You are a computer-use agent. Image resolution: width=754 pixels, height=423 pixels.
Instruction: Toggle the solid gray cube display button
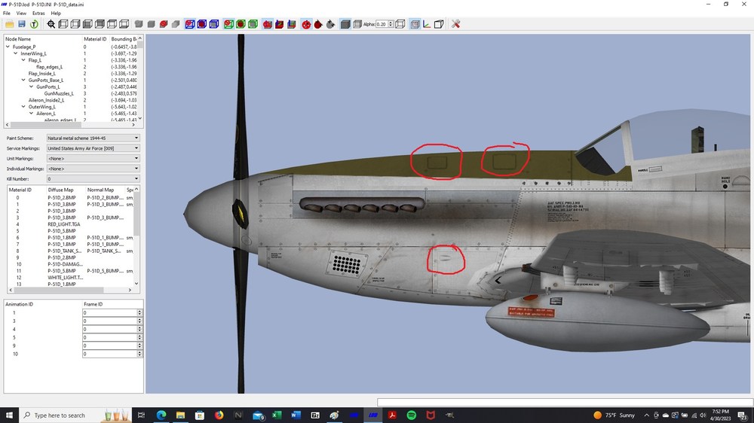coord(345,24)
